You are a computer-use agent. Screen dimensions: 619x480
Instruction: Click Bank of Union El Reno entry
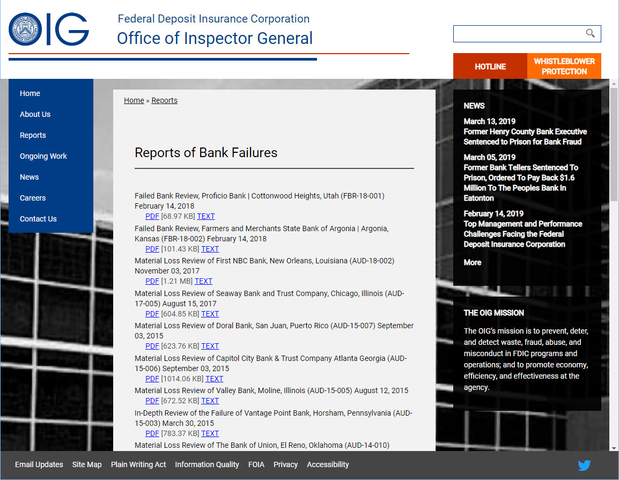tap(262, 445)
